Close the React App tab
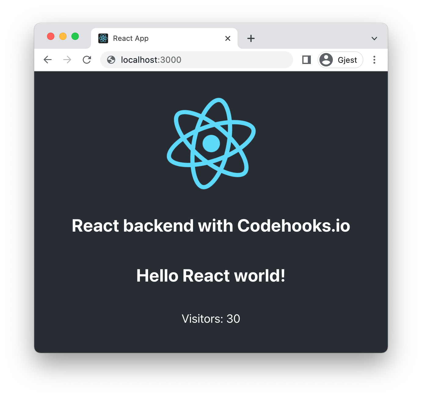Screen dimensions: 422x398 tap(228, 38)
